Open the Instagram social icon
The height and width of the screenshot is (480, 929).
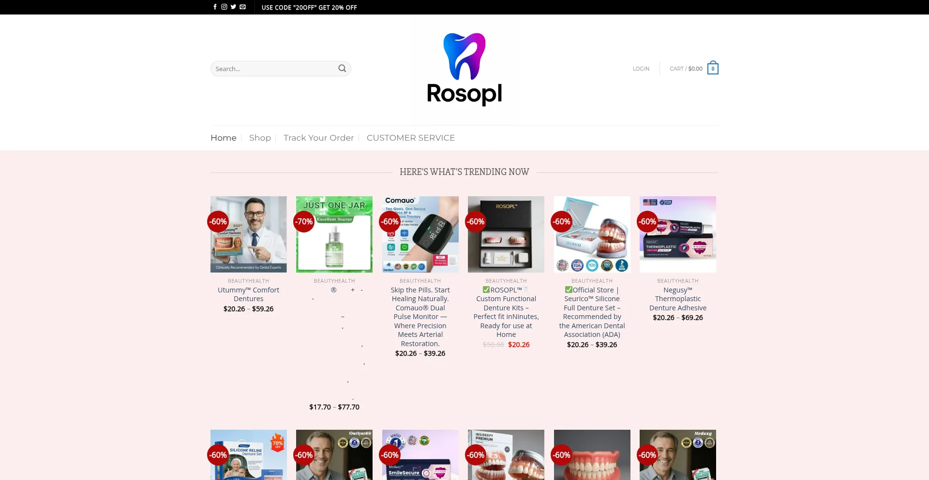(225, 7)
